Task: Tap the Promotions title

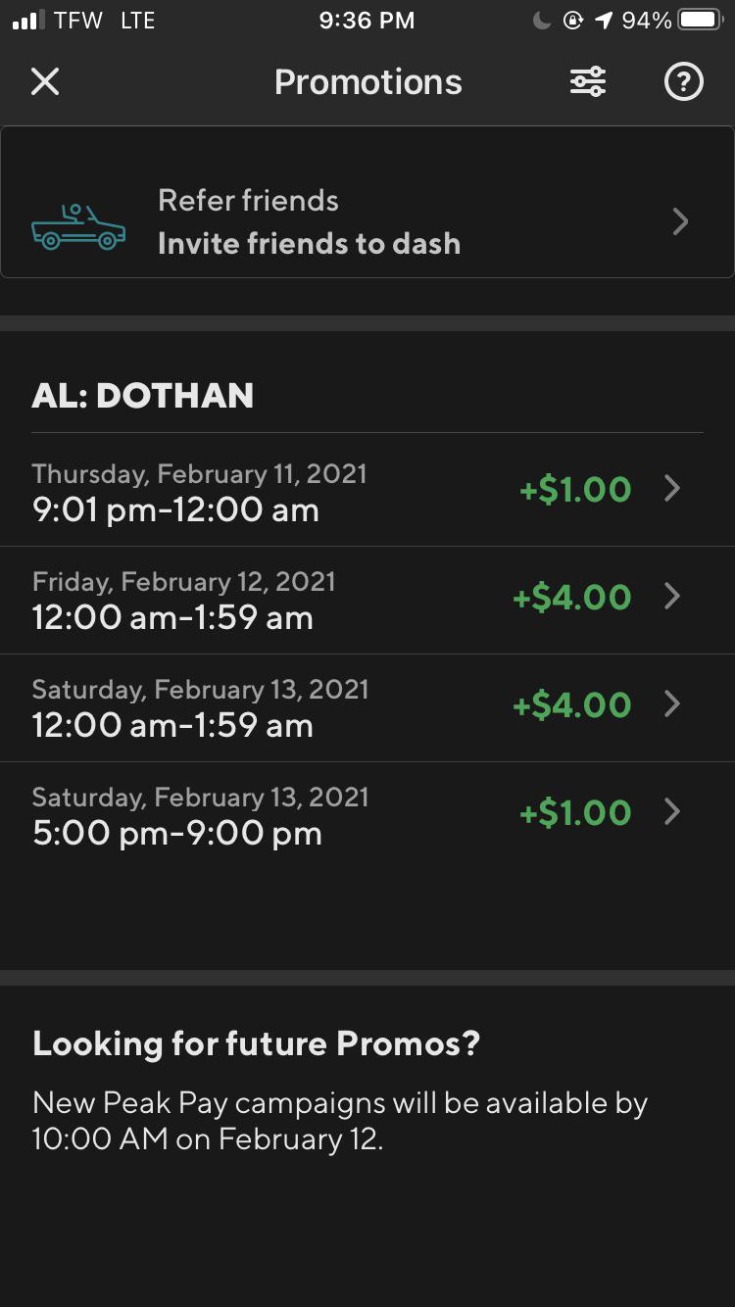Action: [367, 82]
